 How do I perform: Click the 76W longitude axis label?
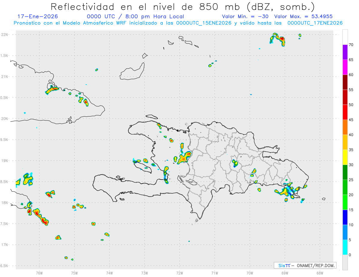tap(39, 273)
